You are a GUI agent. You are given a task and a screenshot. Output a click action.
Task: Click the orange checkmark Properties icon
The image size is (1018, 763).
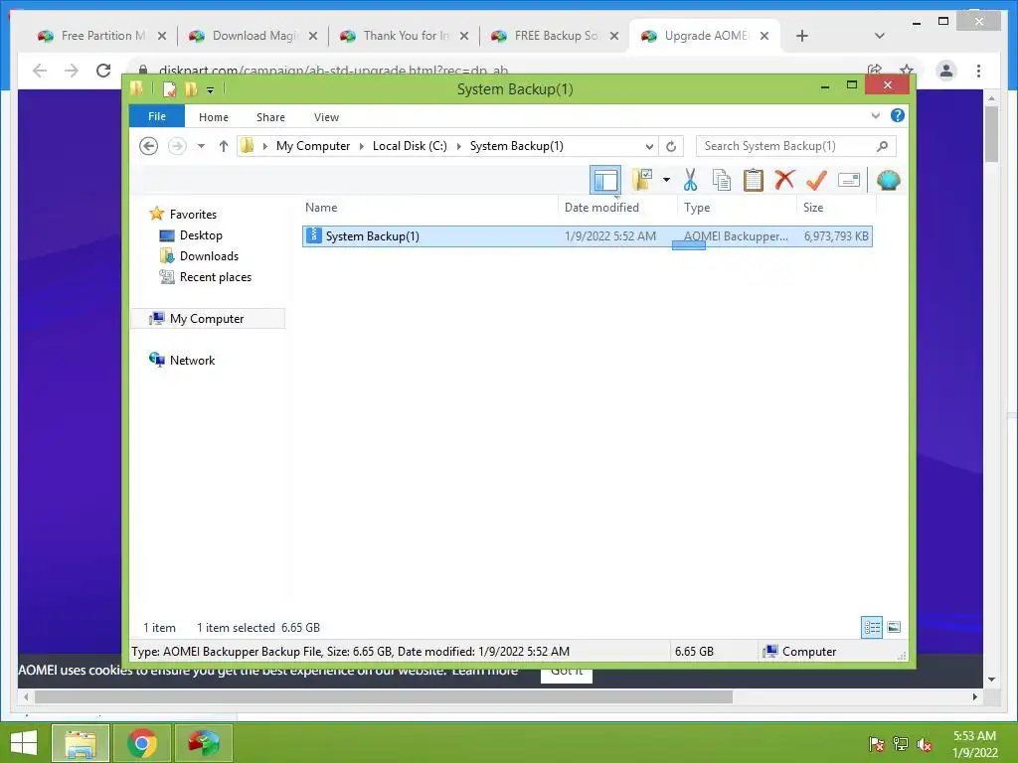pyautogui.click(x=816, y=180)
